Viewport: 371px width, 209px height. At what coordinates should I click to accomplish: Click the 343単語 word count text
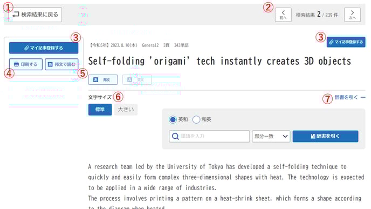[x=181, y=45]
